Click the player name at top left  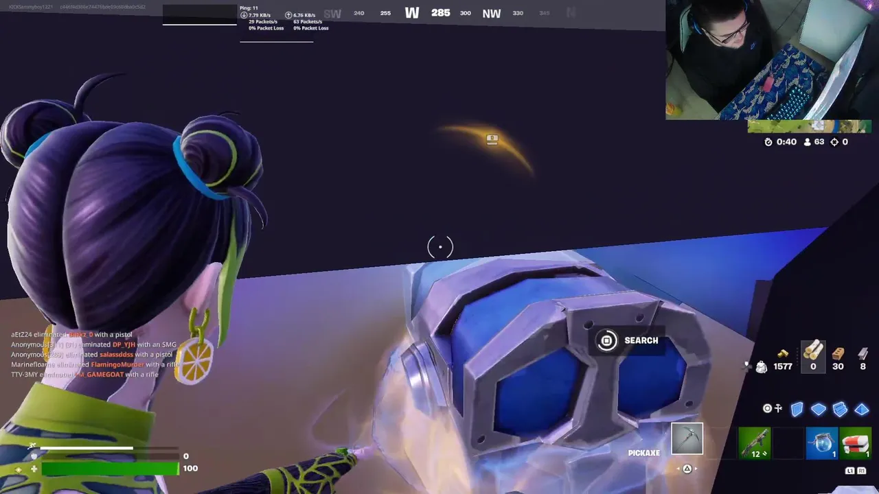tap(32, 7)
